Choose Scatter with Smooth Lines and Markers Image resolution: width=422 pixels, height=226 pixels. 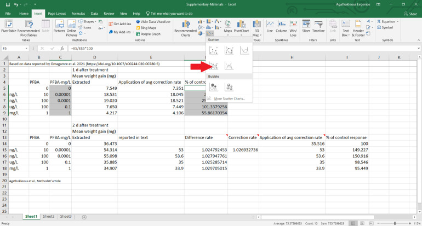(230, 50)
